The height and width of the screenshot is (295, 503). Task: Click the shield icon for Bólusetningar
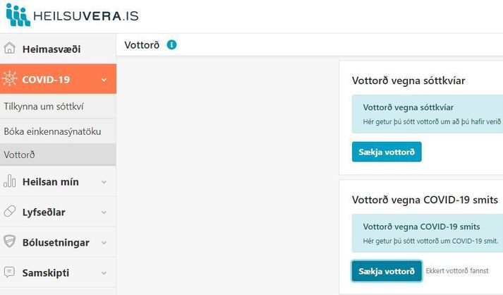(10, 241)
